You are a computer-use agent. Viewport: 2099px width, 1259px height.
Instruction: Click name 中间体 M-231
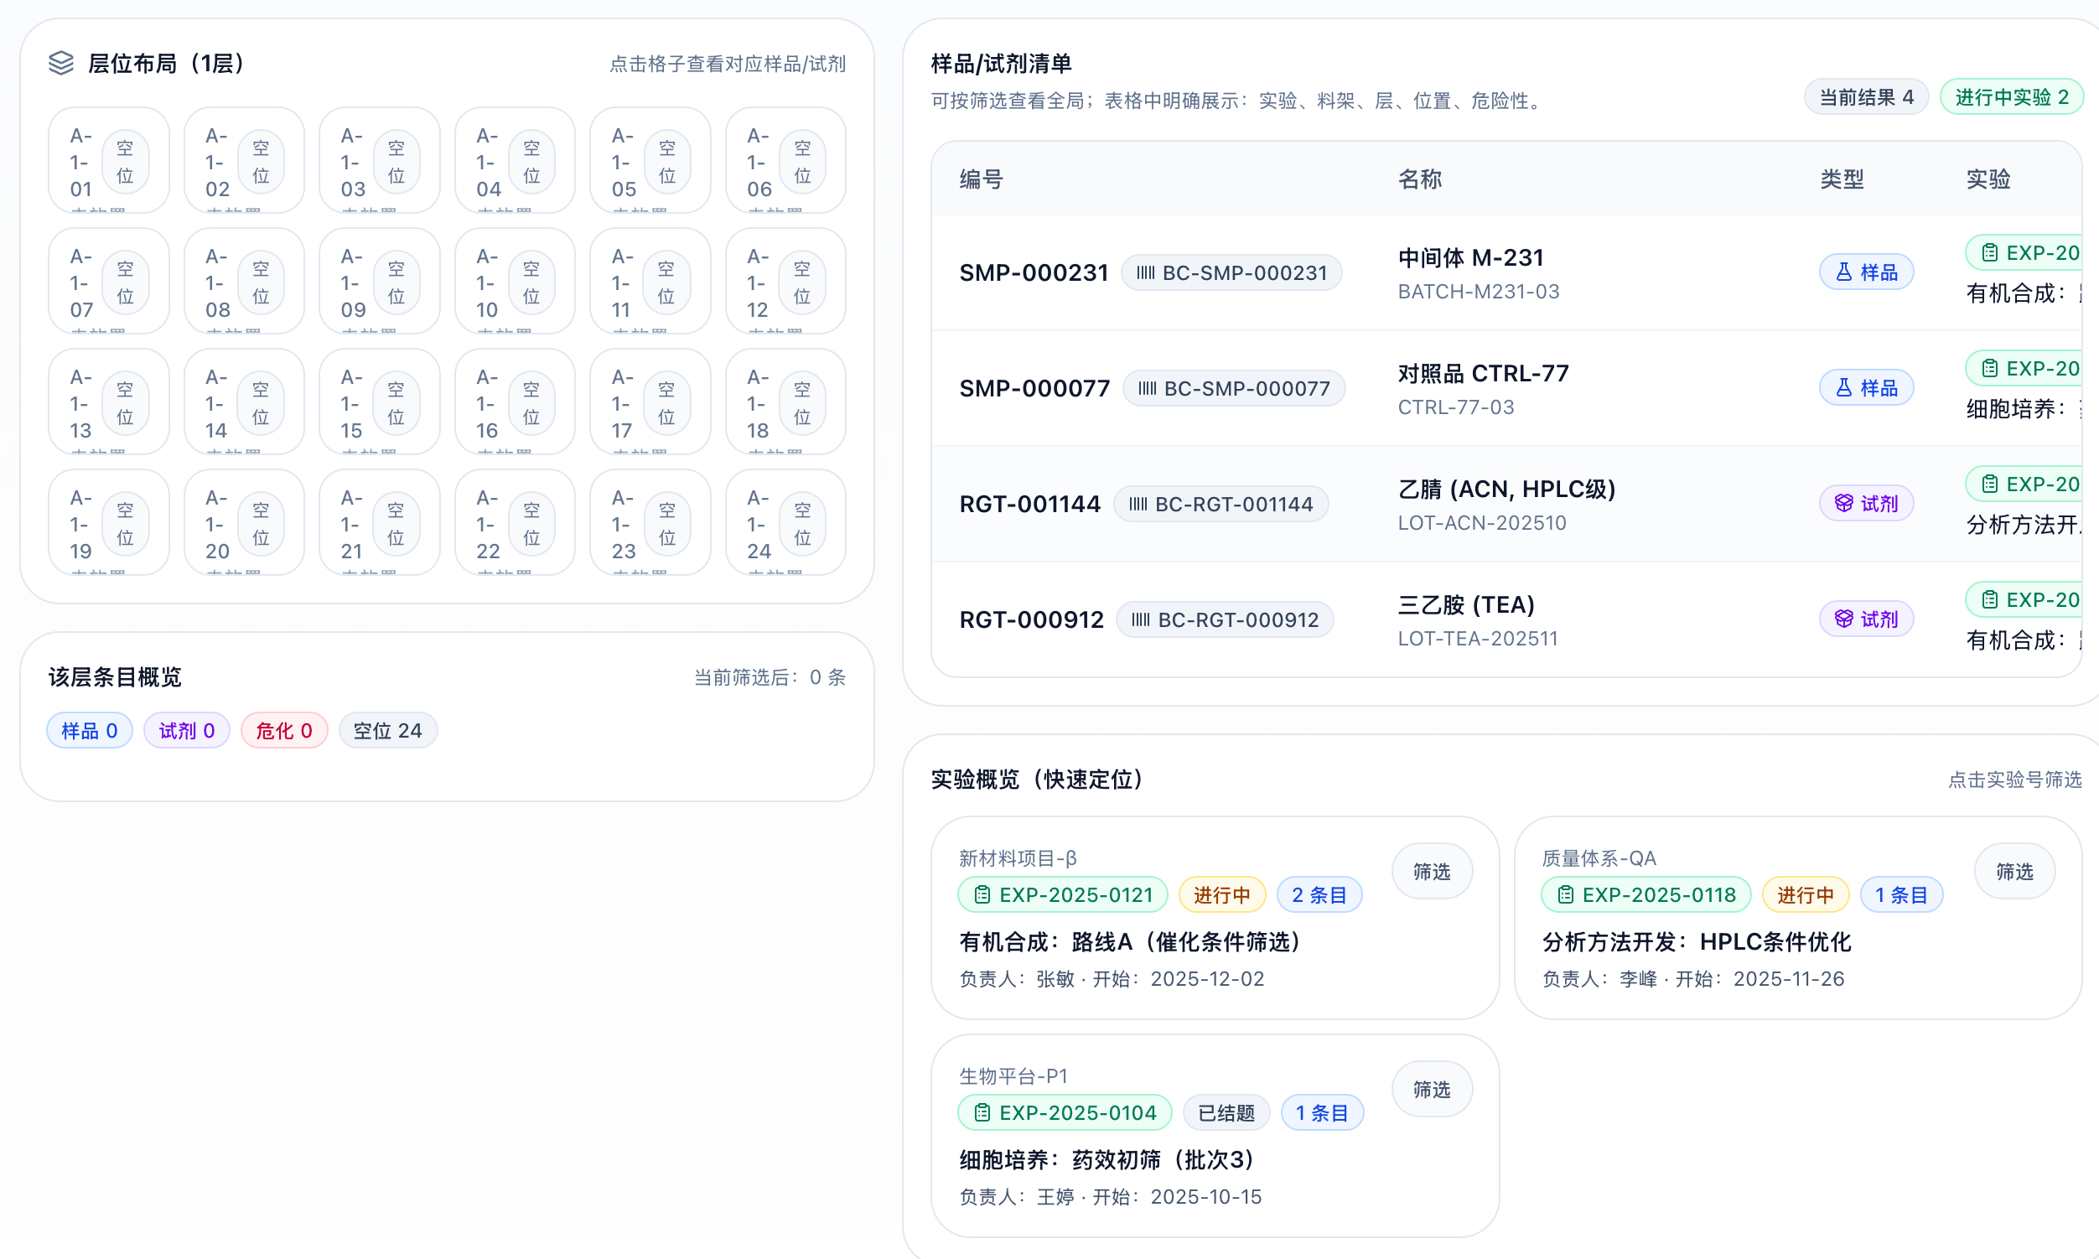point(1471,257)
